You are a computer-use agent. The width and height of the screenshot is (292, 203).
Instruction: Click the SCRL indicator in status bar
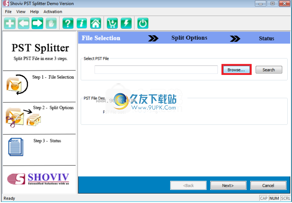pos(285,198)
